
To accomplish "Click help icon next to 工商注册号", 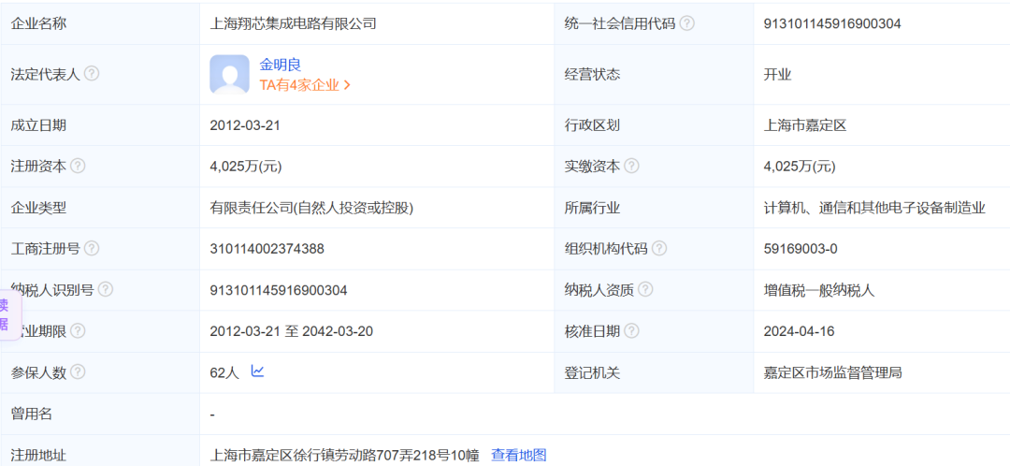I will coord(92,248).
